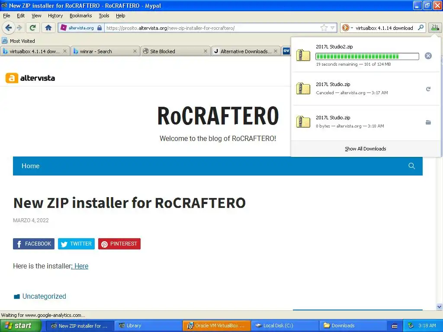This screenshot has width=443, height=332.
Task: Click the New ZIP installer for RoCRAFTERO heading
Action: coord(129,203)
